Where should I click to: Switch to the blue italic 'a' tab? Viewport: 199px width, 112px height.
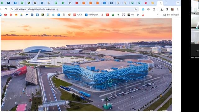42,3
